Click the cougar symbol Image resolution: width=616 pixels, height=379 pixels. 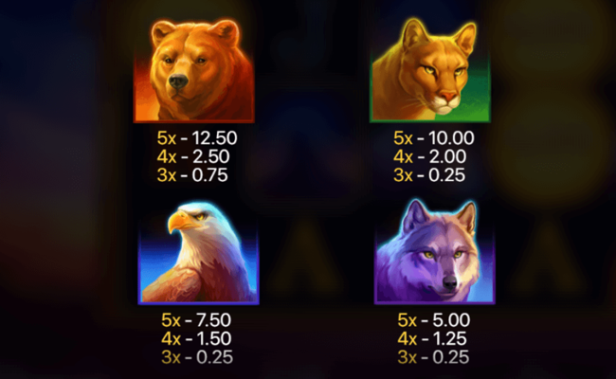(430, 70)
